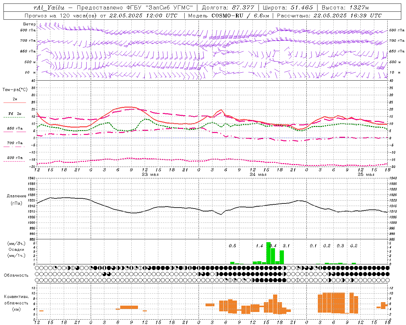Click the (мм/3ч.) precipitation unit label
Screen dimensions: 406x325
(x=16, y=243)
